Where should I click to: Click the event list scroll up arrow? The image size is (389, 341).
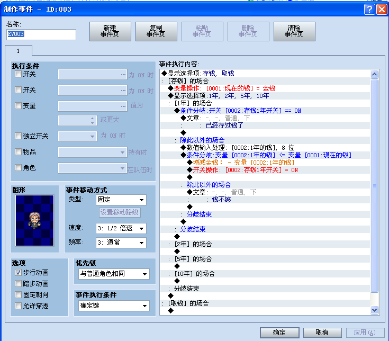pyautogui.click(x=374, y=74)
